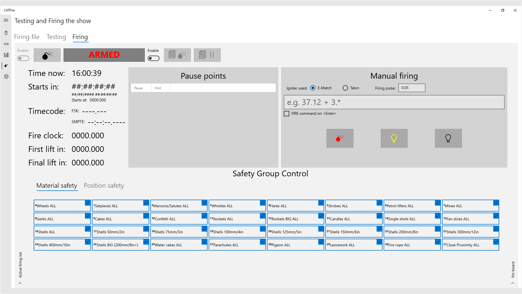The image size is (522, 294).
Task: Check FIRE command on Enter checkbox
Action: [287, 114]
